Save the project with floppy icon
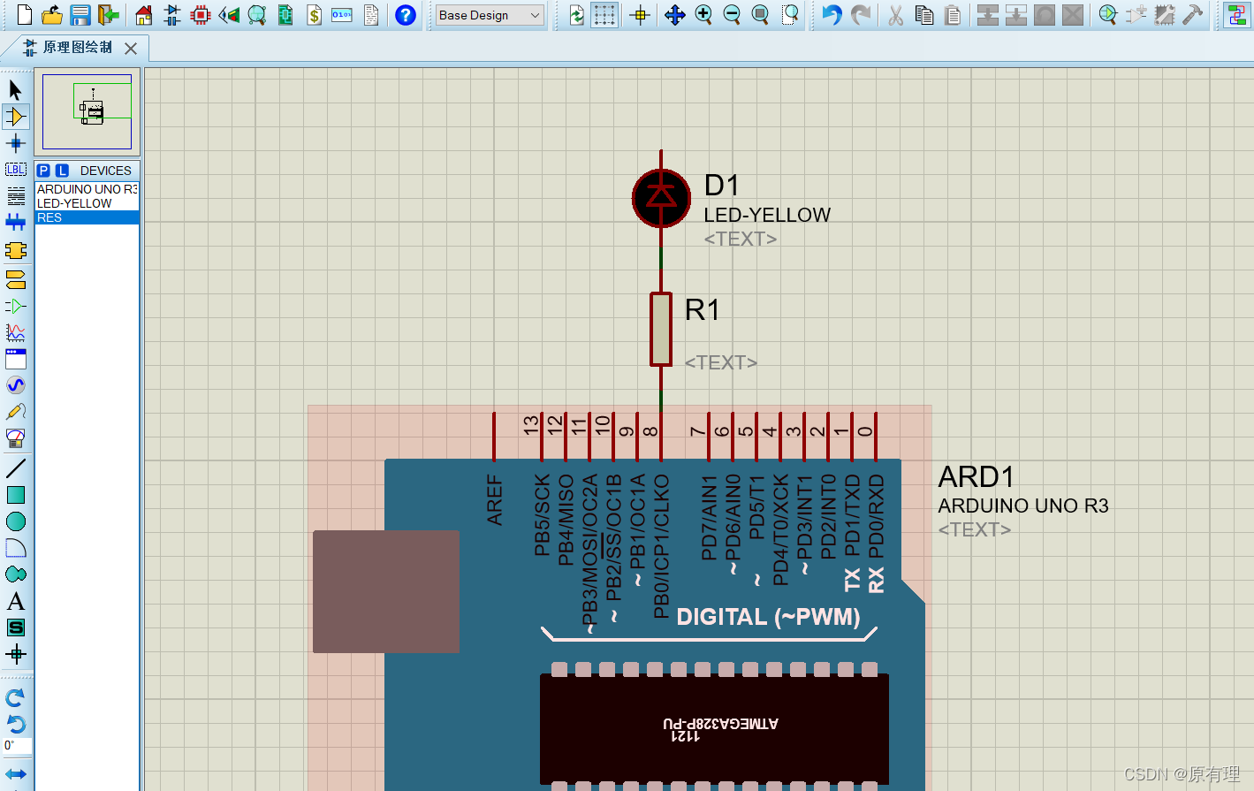 [x=80, y=15]
